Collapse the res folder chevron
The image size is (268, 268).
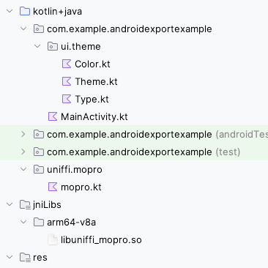pos(10,257)
